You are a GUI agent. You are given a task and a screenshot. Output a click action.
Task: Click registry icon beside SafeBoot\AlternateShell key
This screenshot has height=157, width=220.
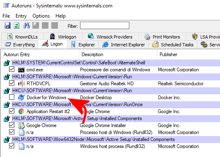coord(7,63)
